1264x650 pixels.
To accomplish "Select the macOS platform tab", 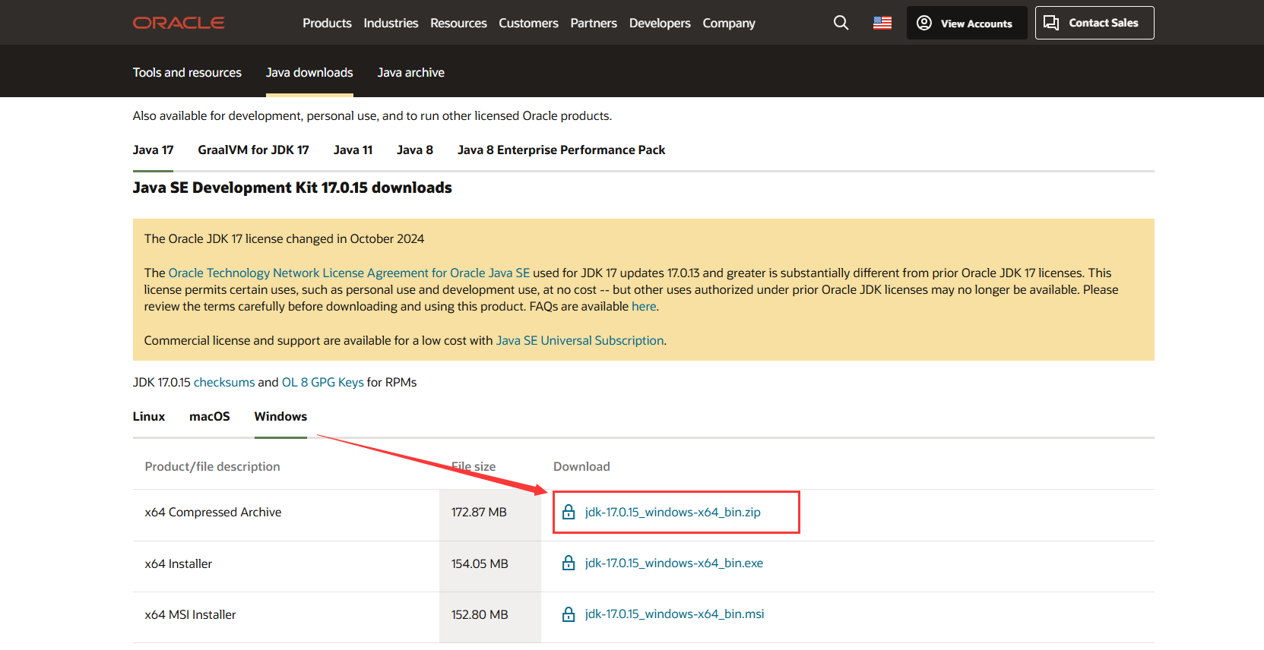I will click(x=210, y=416).
